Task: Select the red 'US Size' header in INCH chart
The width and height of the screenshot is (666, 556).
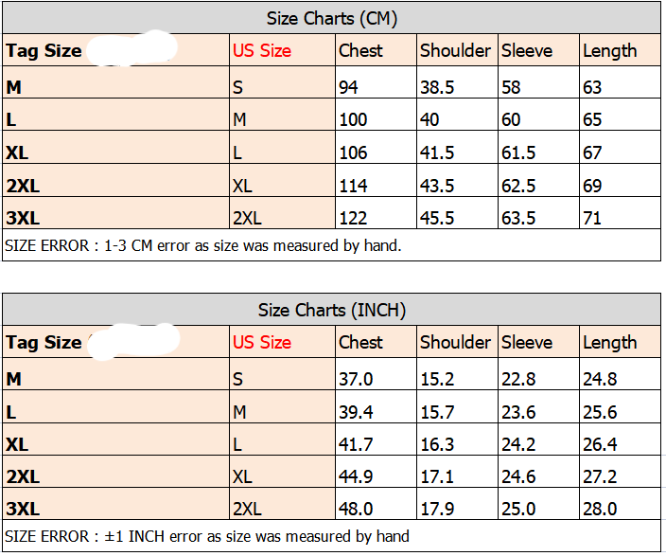Action: [x=262, y=343]
